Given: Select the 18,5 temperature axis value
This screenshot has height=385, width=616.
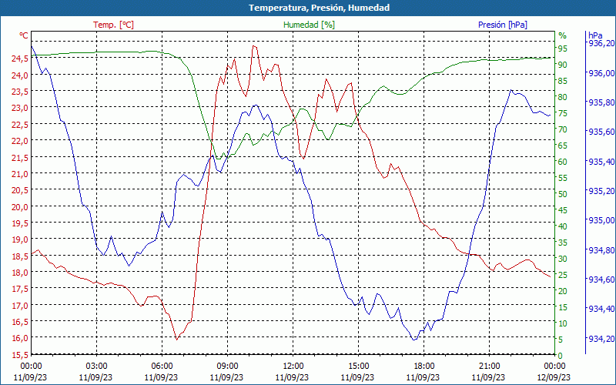Looking at the screenshot, I should [x=20, y=256].
